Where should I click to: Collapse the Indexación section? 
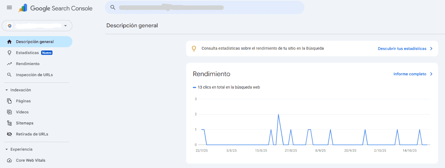tap(18, 90)
